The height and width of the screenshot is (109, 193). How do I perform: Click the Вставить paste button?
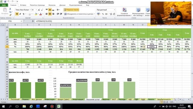tap(5, 11)
